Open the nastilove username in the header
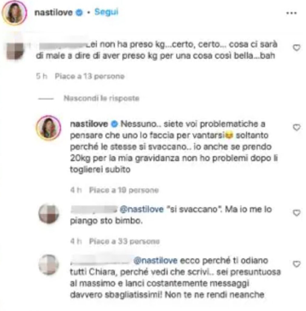The width and height of the screenshot is (306, 311). pyautogui.click(x=53, y=13)
